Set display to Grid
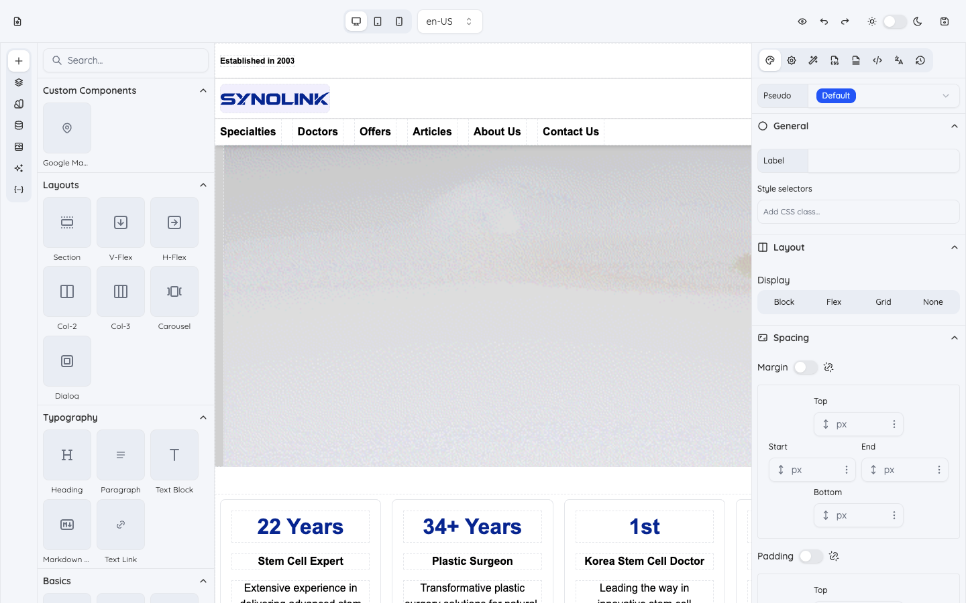 point(883,302)
